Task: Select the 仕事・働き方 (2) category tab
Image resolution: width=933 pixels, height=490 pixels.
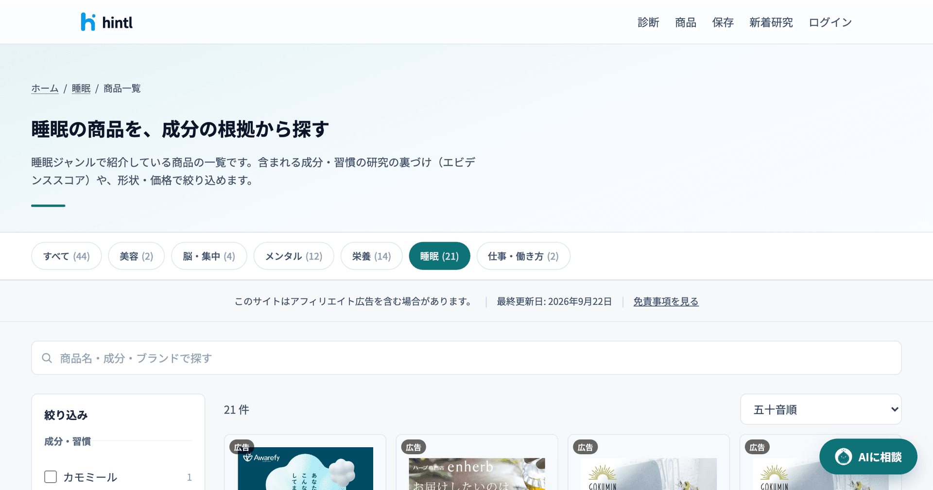Action: point(523,256)
